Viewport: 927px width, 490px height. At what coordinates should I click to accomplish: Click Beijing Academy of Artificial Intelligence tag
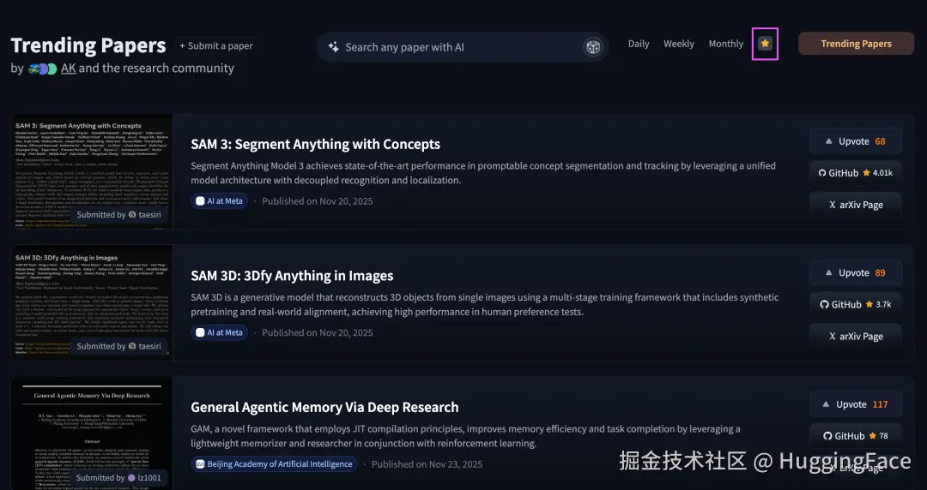tap(274, 464)
